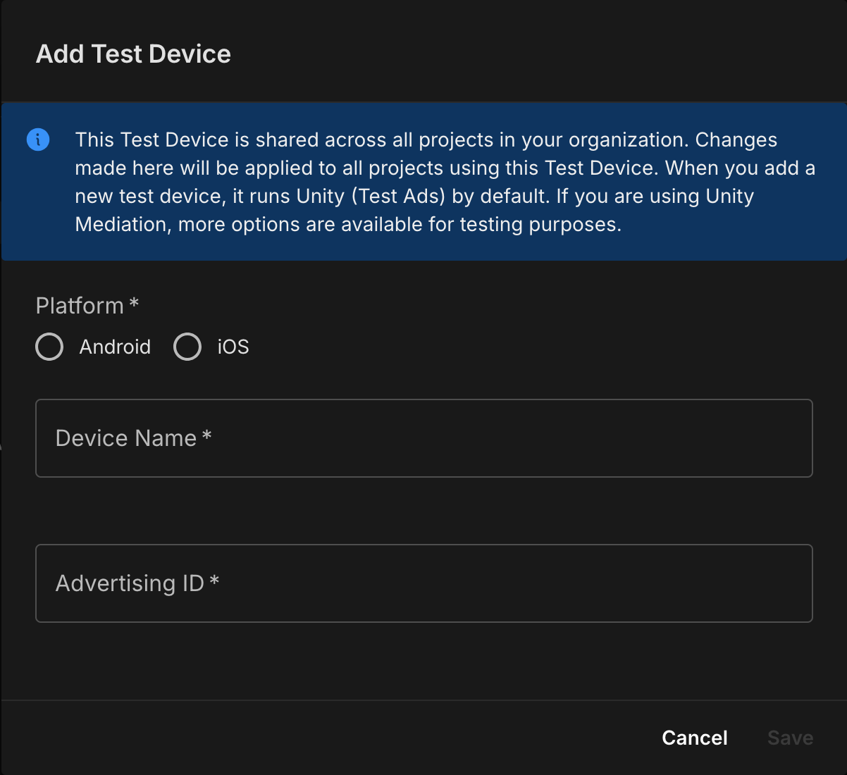Click "This Test Device" text in banner
The image size is (847, 775).
(152, 139)
